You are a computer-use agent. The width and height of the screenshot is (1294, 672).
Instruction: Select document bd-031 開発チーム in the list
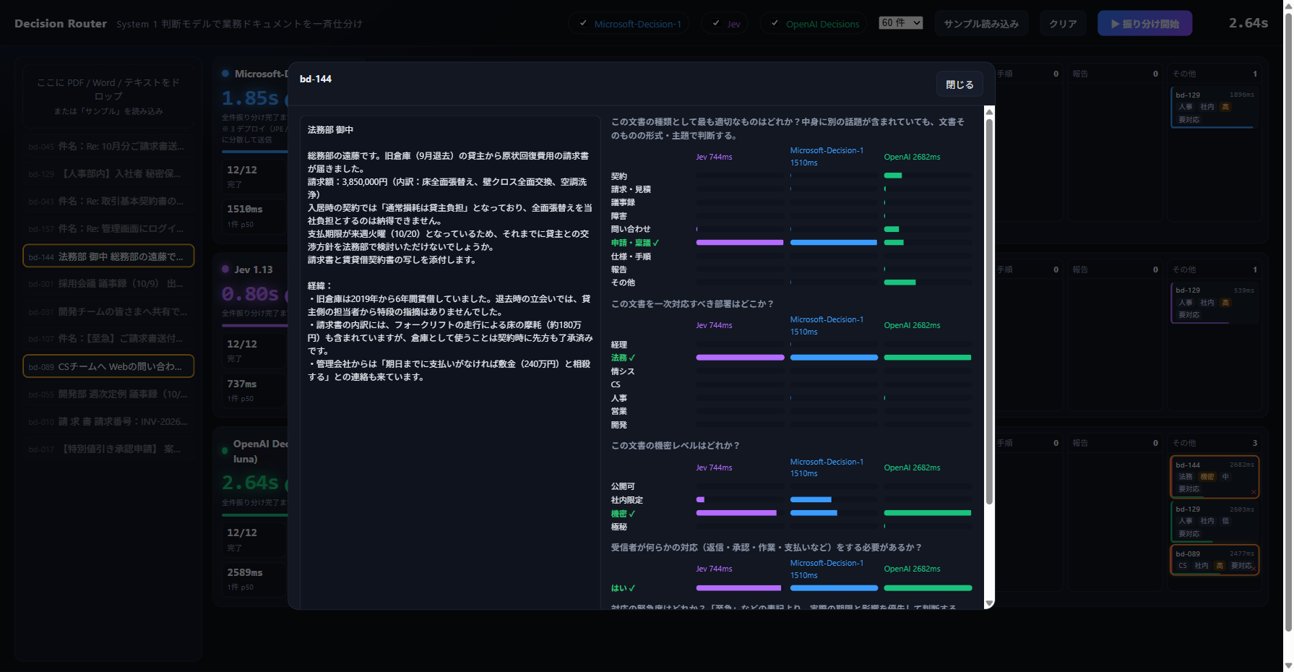click(x=108, y=311)
